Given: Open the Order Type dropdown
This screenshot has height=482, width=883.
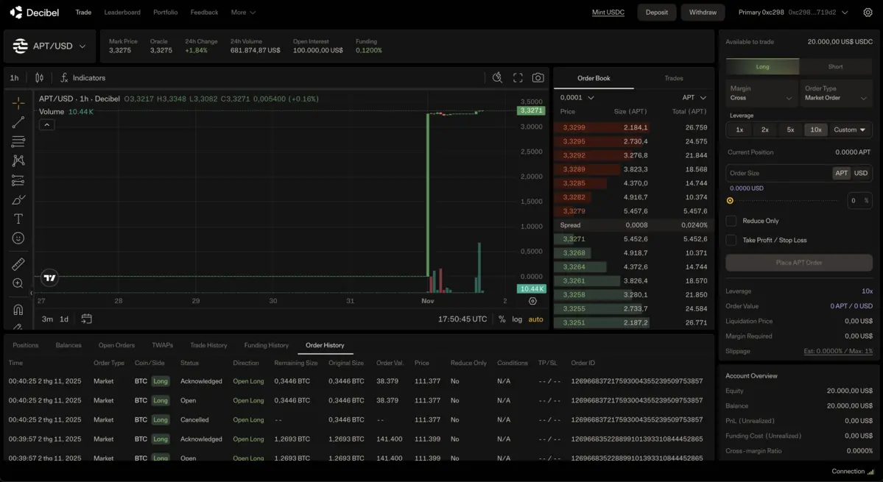Looking at the screenshot, I should (x=836, y=93).
